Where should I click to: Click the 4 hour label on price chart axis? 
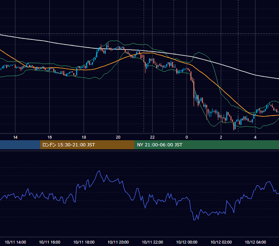[x=255, y=137]
